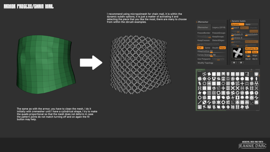The height and width of the screenshot is (152, 270).
Task: Turn off the MicroPoly On toggle
Action: [x=252, y=49]
